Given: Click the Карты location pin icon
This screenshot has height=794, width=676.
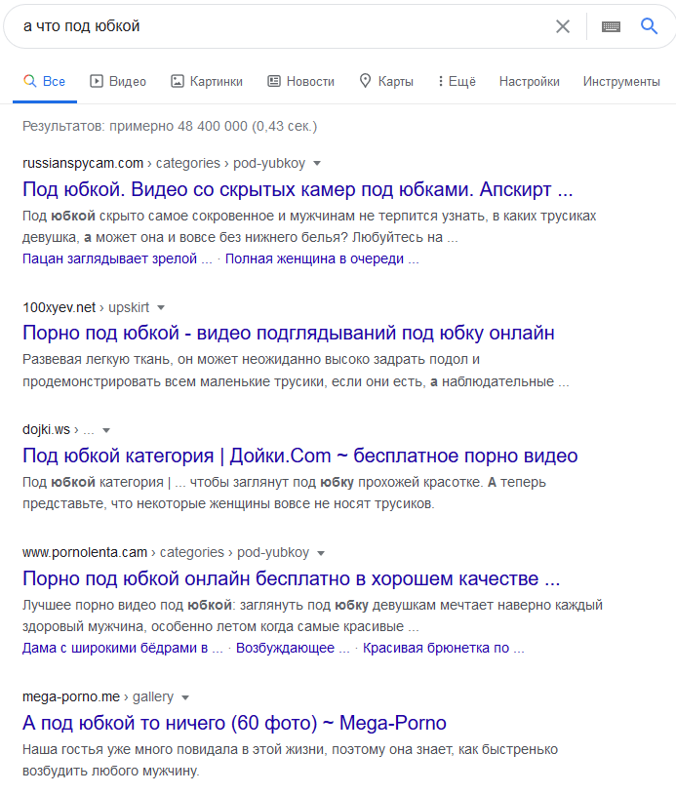Looking at the screenshot, I should [x=366, y=81].
